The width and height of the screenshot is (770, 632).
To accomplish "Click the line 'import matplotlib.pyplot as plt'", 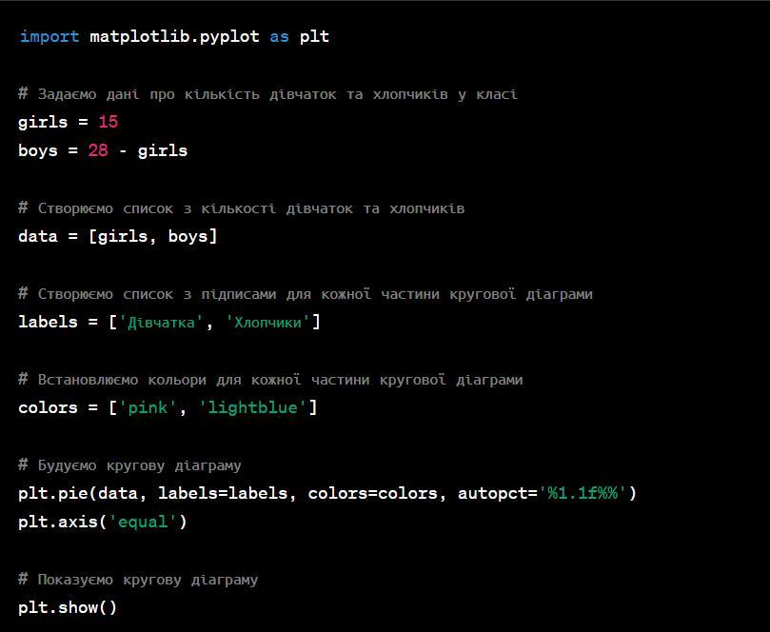I will 174,37.
